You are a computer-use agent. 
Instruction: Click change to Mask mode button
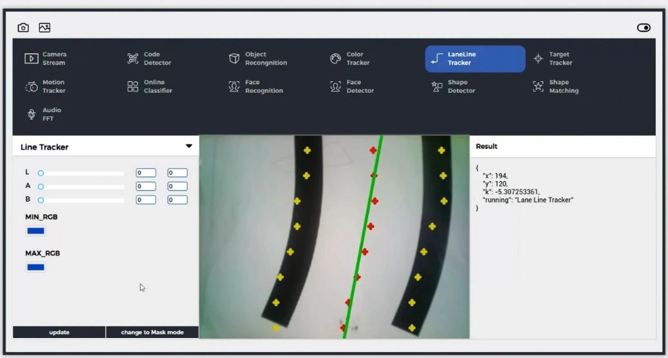tap(152, 332)
